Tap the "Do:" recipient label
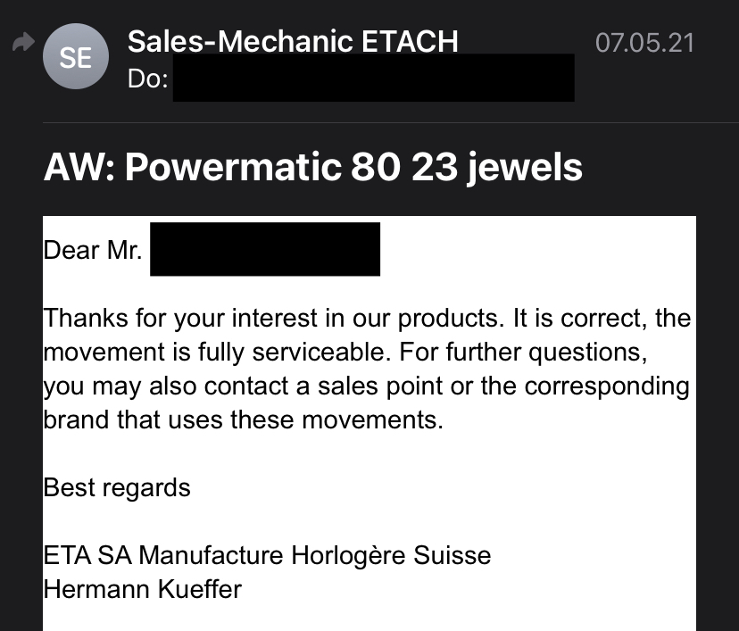The image size is (739, 631). coord(148,79)
